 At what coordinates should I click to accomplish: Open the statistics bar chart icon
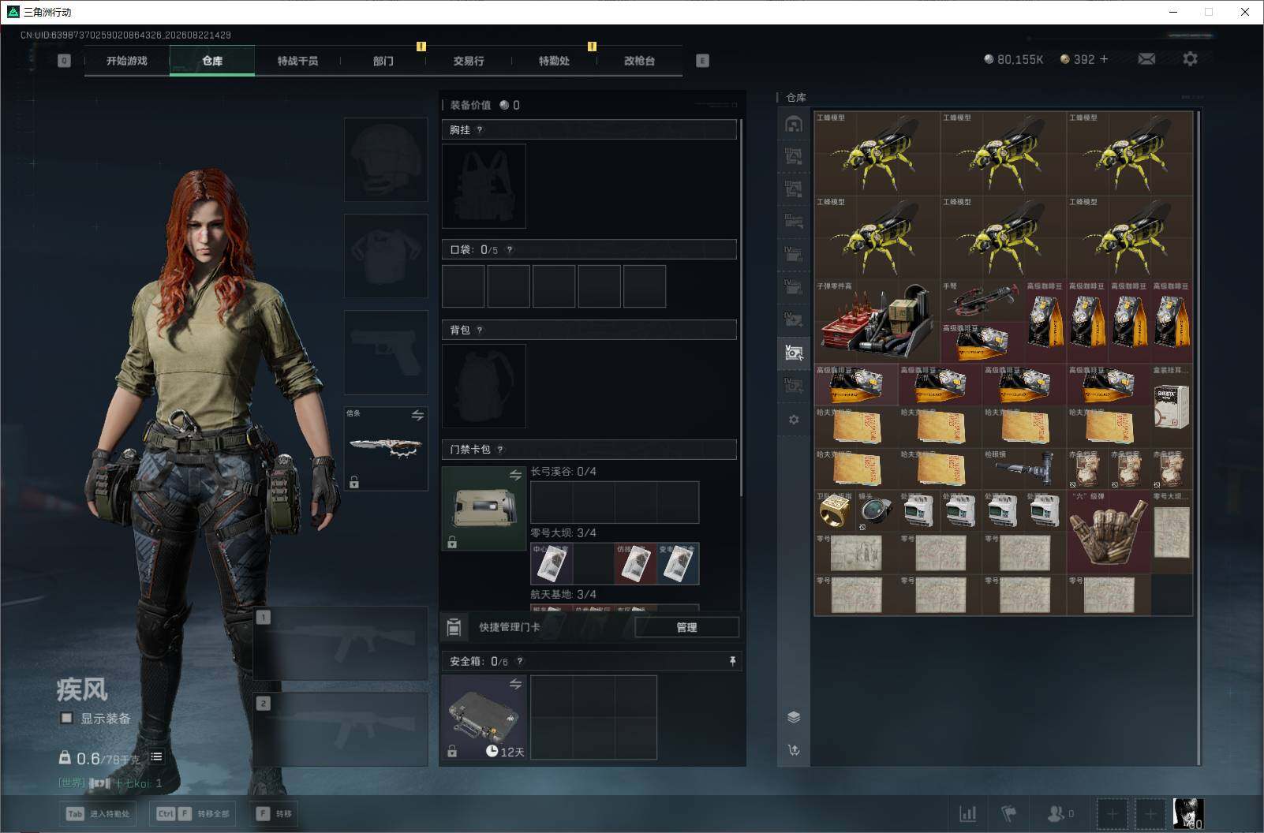(967, 813)
